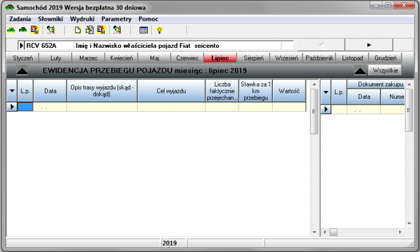The width and height of the screenshot is (420, 252).
Task: Switch to the Wrzesień month tab
Action: (x=286, y=58)
